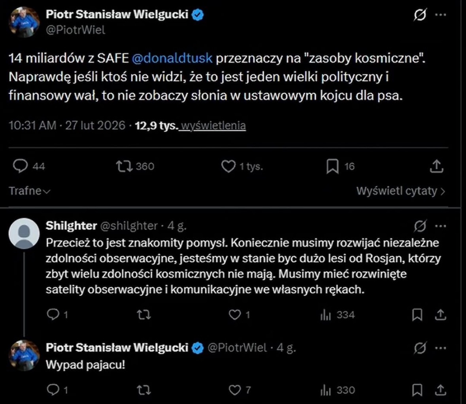Reply to the main SAFE post
The height and width of the screenshot is (404, 466).
click(20, 166)
